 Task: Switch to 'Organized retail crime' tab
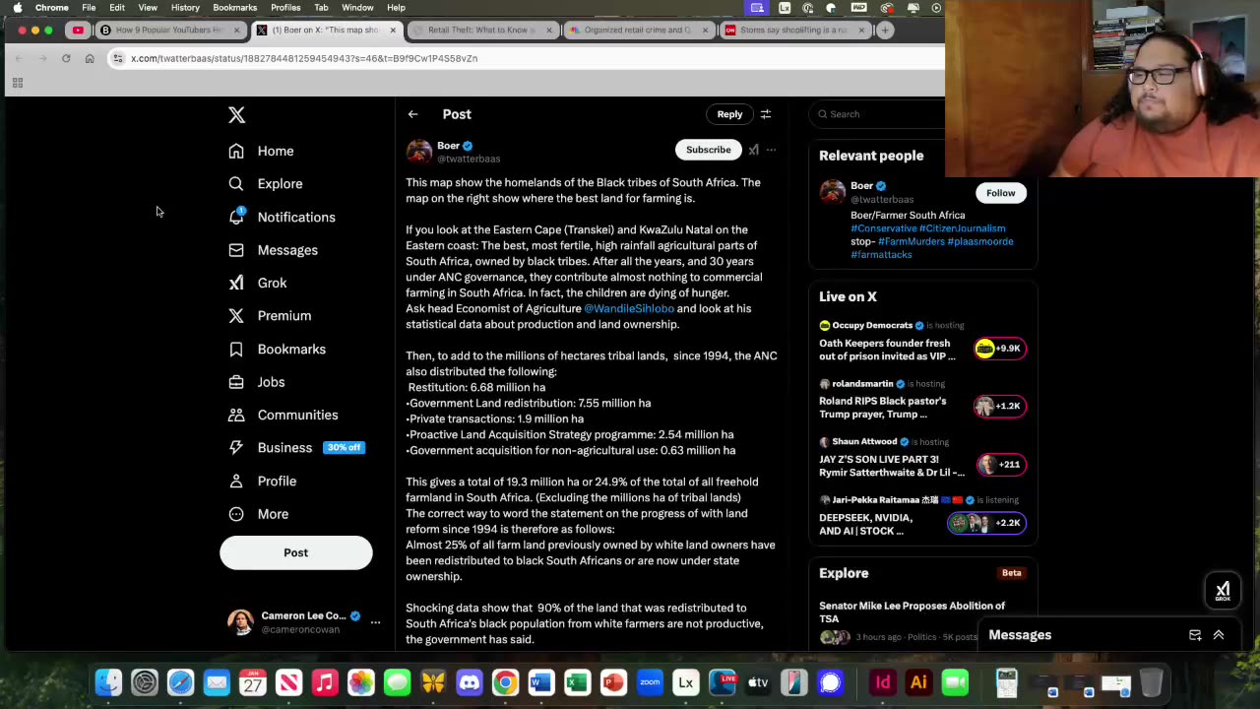(x=637, y=30)
